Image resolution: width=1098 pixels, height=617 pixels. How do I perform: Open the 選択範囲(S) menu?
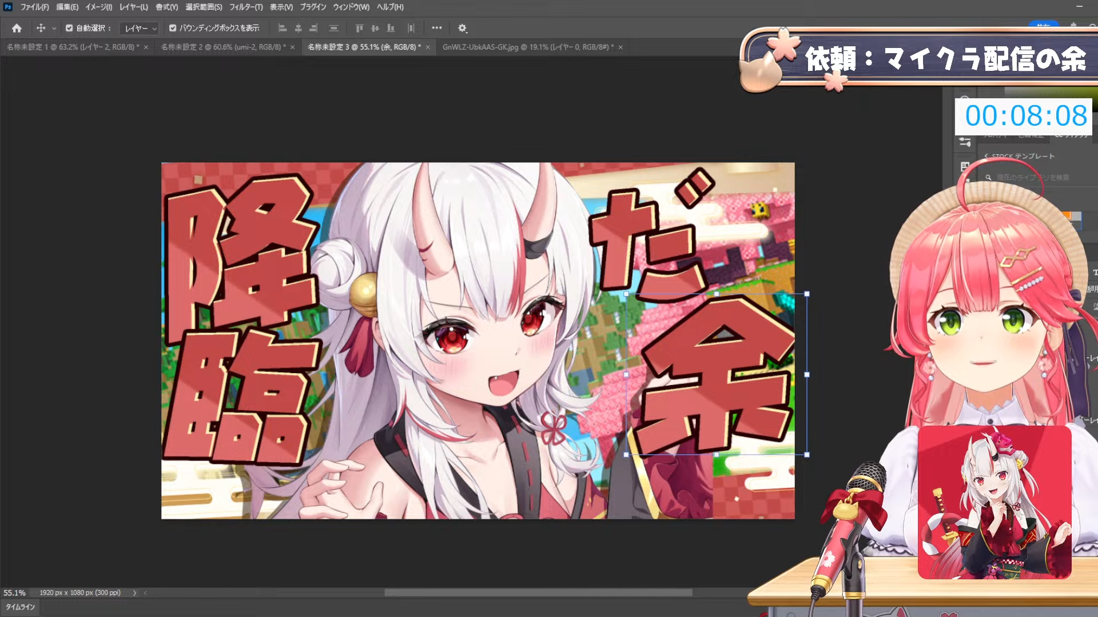(204, 7)
